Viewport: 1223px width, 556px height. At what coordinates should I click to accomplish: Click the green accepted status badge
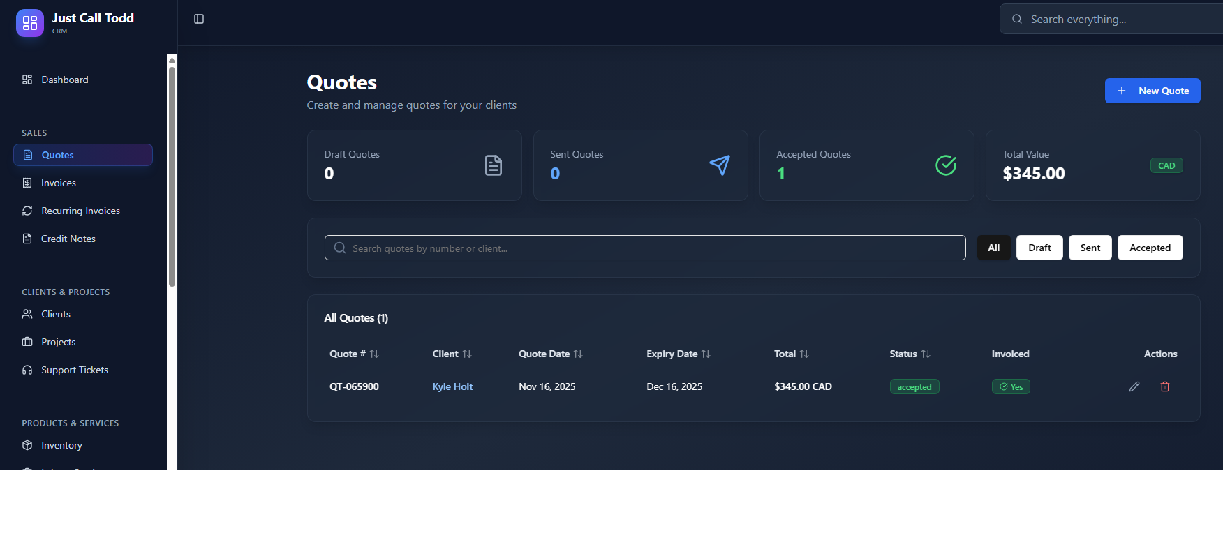pos(914,386)
